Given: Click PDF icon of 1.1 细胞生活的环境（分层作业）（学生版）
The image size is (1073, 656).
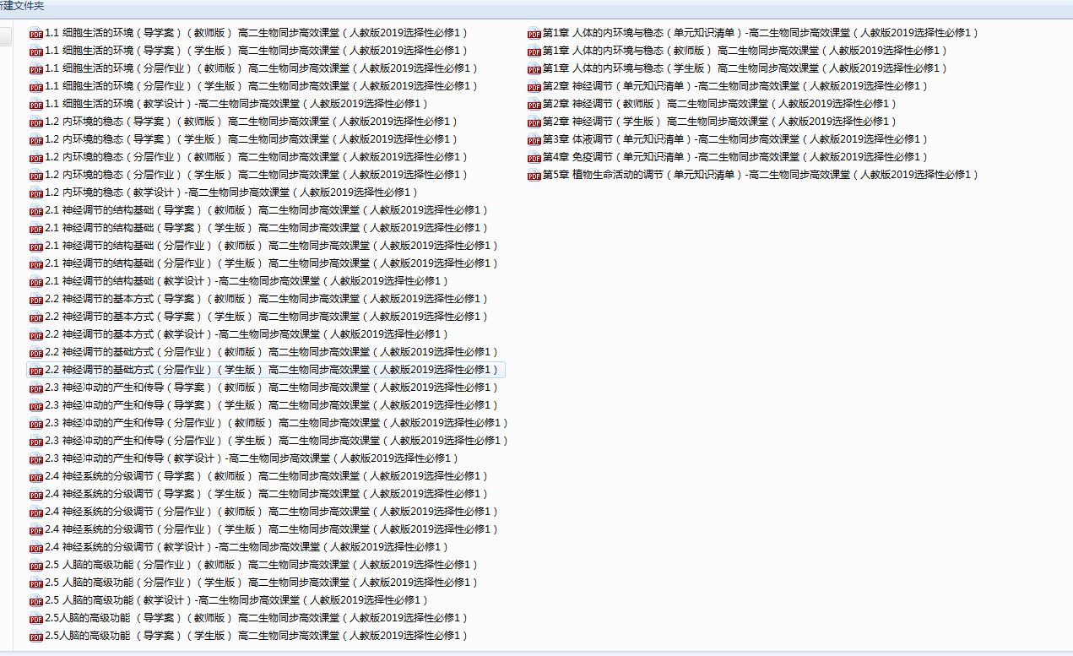Looking at the screenshot, I should point(35,86).
